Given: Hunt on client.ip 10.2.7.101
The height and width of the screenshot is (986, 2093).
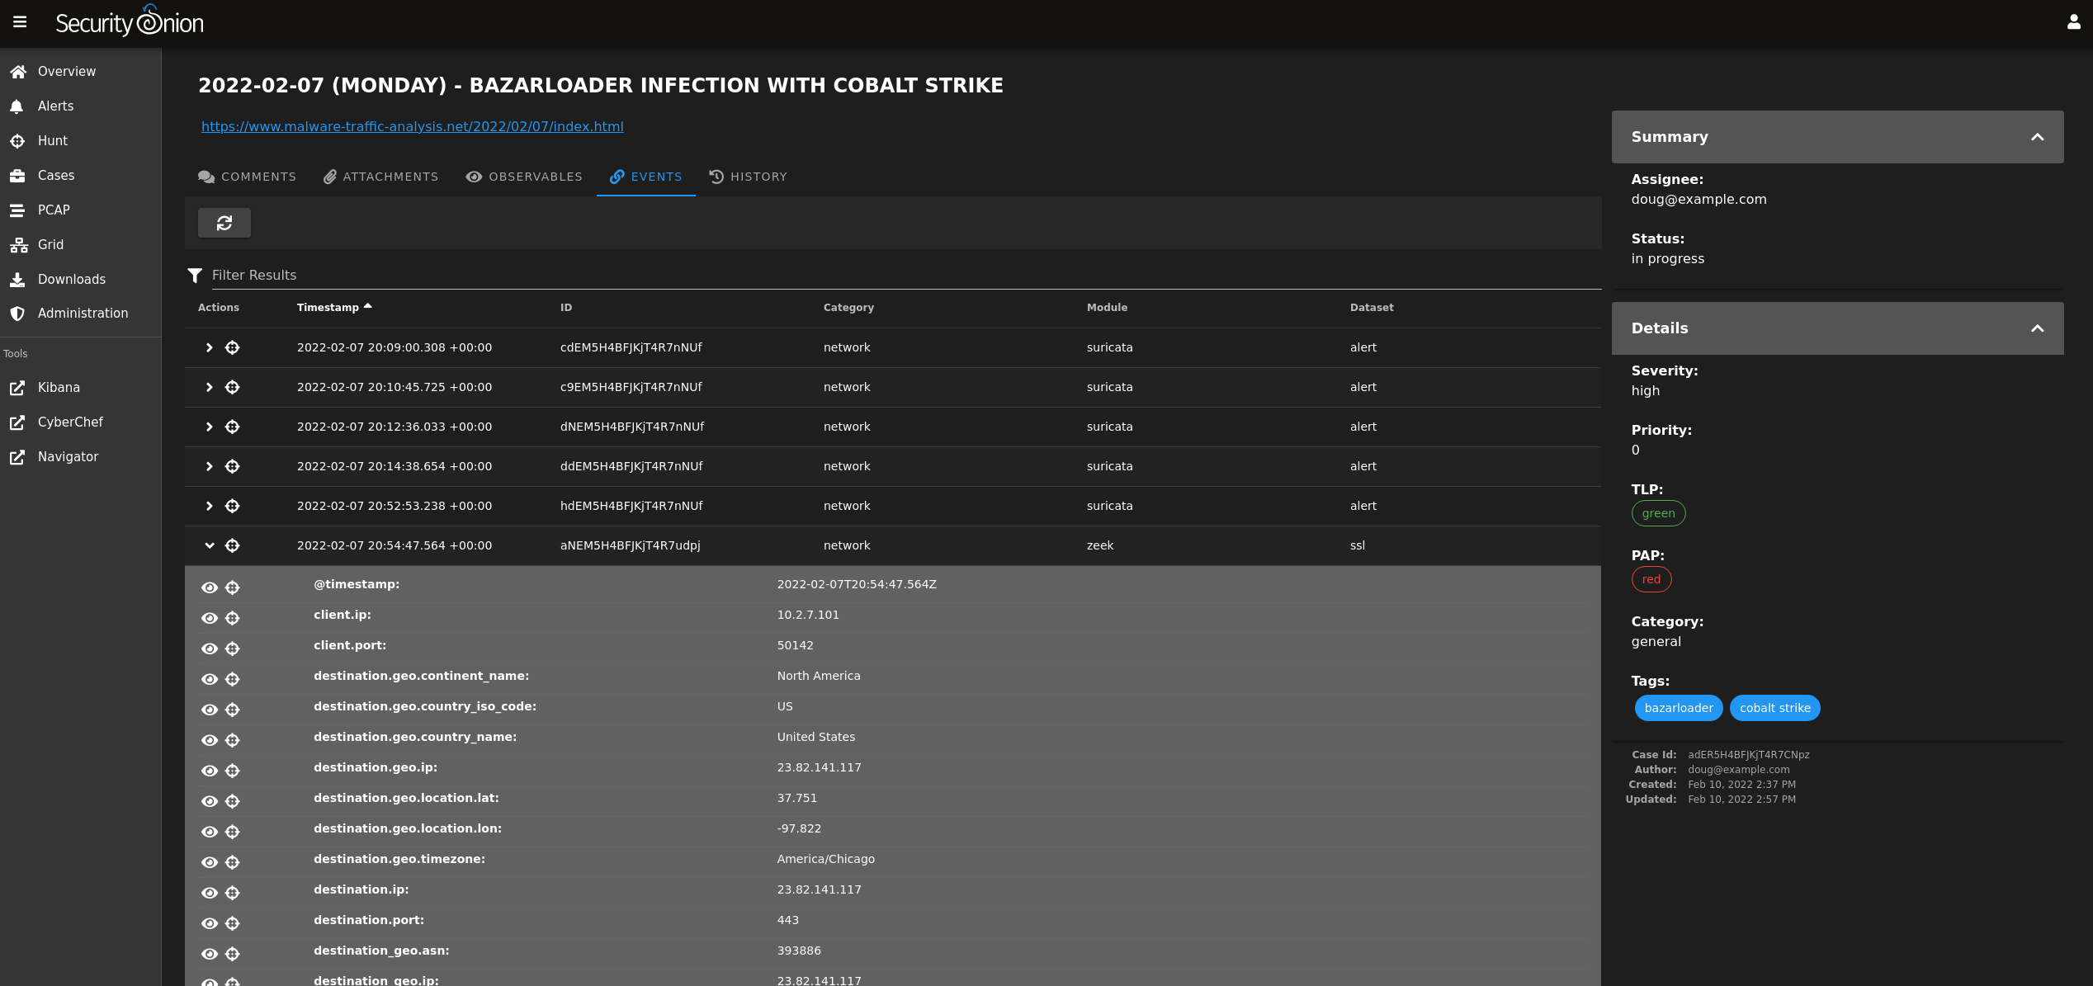Looking at the screenshot, I should click(x=233, y=619).
